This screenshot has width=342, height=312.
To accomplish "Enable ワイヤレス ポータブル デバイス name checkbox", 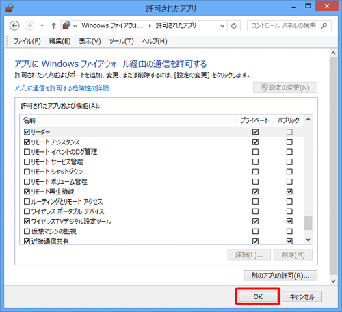I will click(x=27, y=211).
